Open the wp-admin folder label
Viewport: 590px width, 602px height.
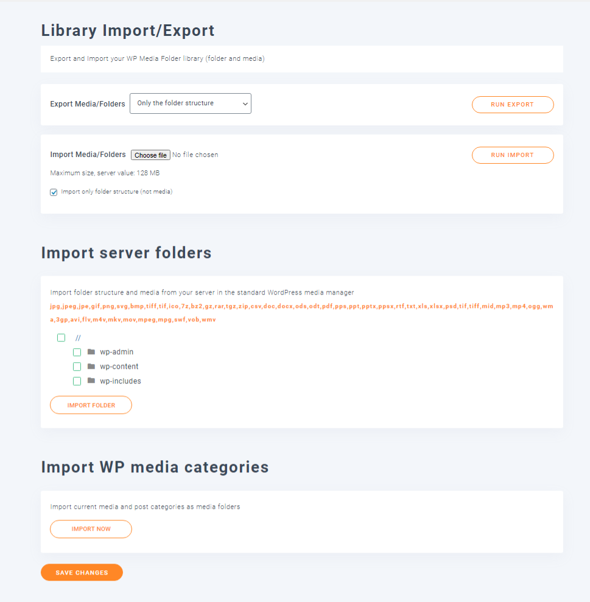[116, 352]
